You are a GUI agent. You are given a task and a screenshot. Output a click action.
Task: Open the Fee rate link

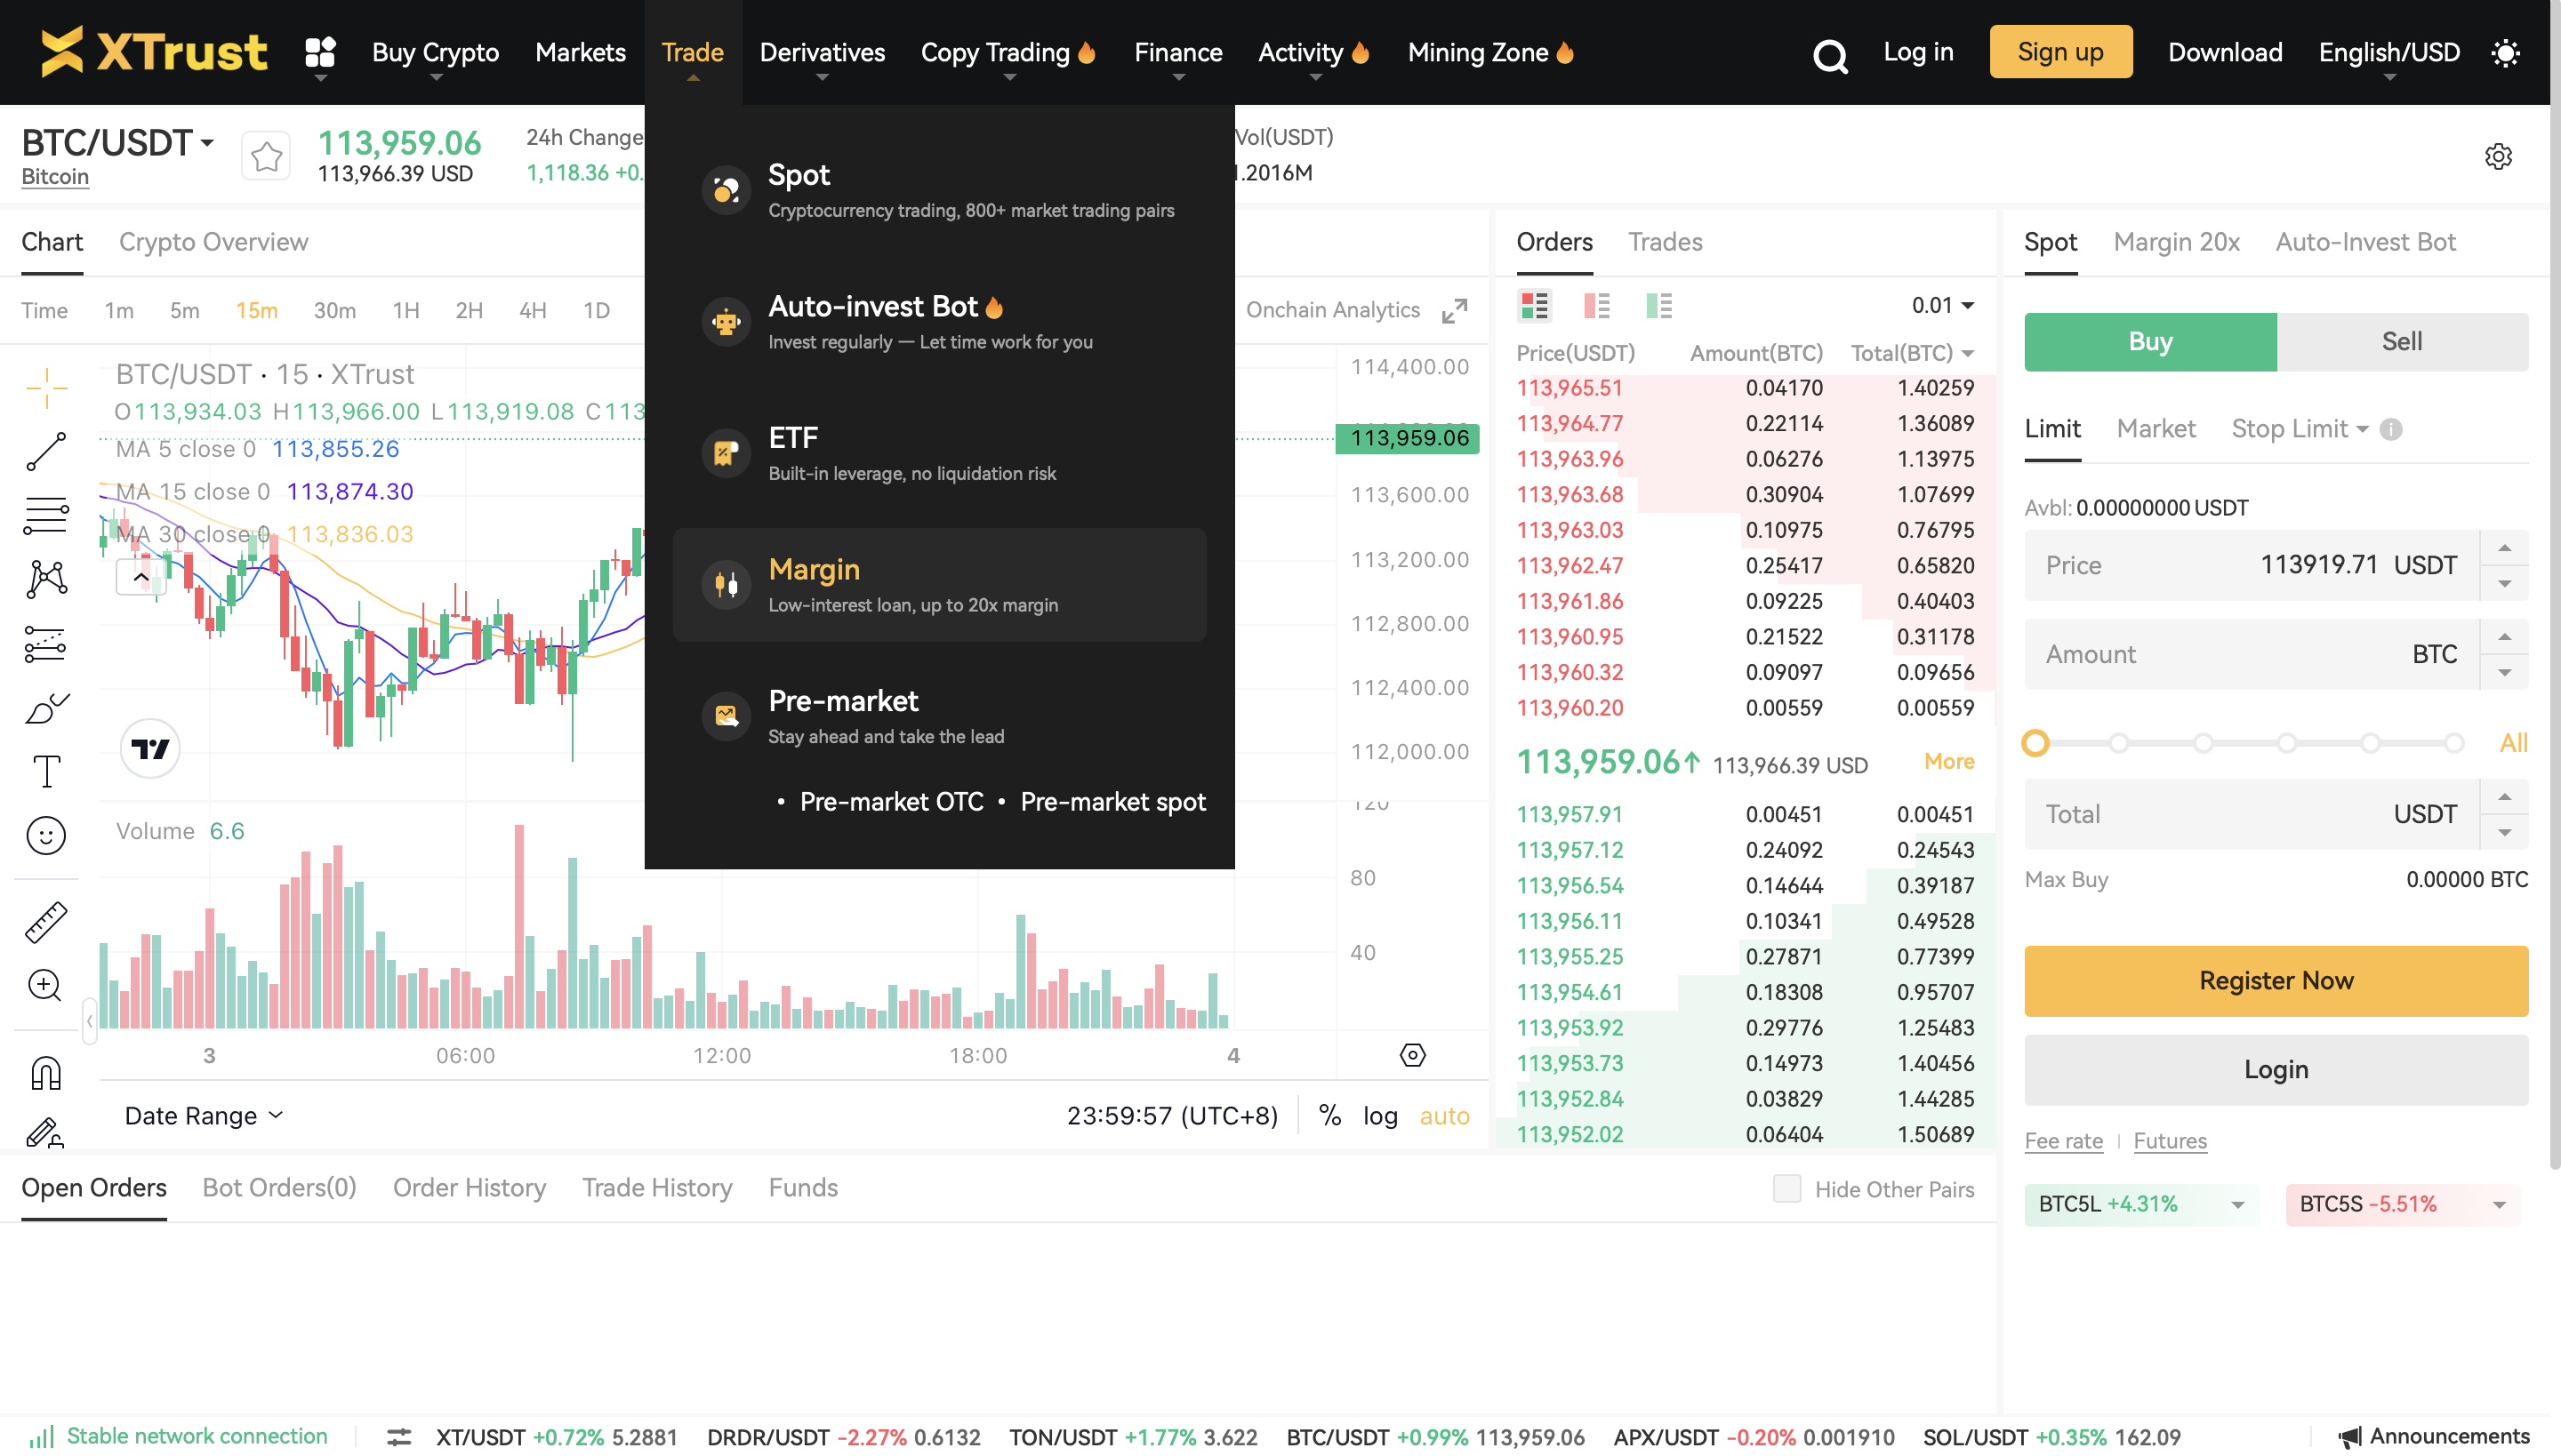2063,1141
